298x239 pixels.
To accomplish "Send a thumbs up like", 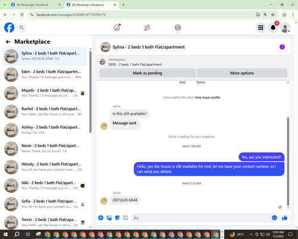I will (285, 217).
